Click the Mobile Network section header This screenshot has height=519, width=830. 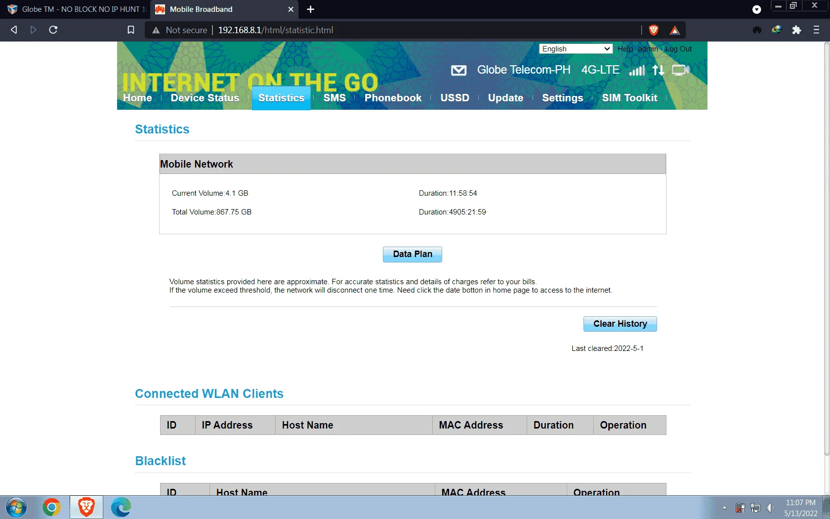[413, 164]
